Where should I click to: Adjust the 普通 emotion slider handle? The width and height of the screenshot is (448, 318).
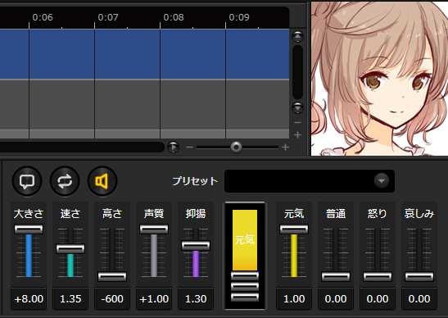click(x=336, y=276)
